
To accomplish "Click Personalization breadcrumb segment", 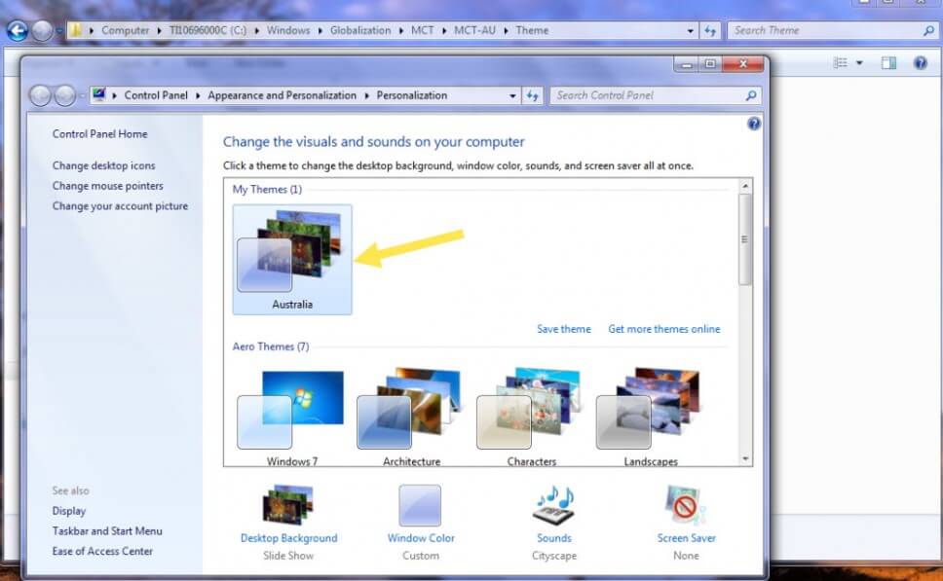I will coord(412,95).
